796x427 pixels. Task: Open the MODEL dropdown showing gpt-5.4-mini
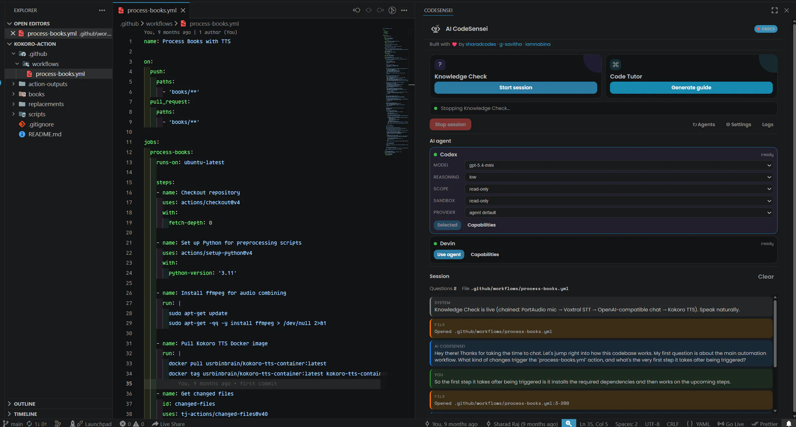tap(619, 165)
